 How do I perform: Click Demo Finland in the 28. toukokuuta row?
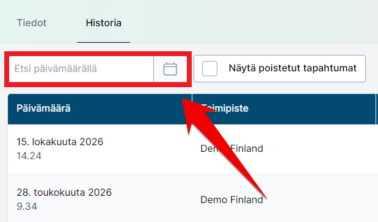point(231,199)
